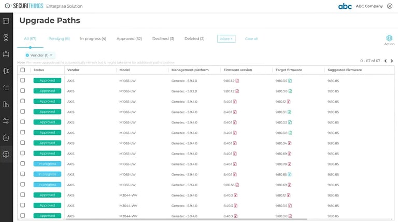Image resolution: width=398 pixels, height=222 pixels.
Task: Expand the Vendor (1) filter dropdown
Action: pos(39,55)
